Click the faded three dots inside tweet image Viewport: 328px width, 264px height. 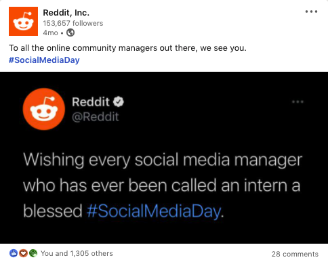coord(298,102)
